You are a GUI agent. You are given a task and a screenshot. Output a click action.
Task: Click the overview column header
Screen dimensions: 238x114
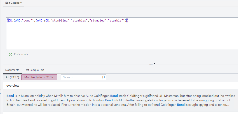13,86
